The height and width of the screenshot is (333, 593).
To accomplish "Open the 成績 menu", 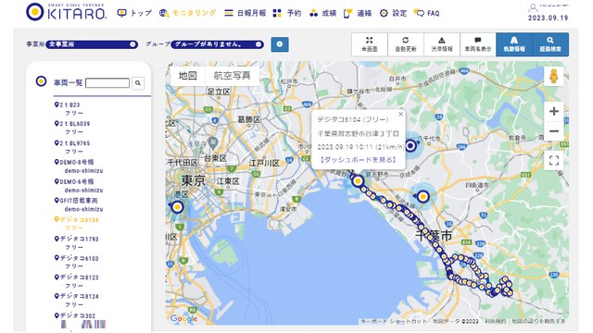I will pyautogui.click(x=322, y=13).
